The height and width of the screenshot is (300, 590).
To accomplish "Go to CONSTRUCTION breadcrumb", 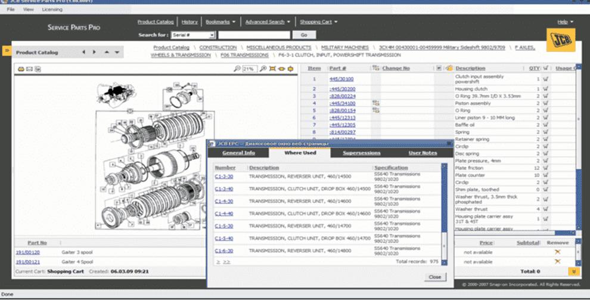I will pos(218,48).
